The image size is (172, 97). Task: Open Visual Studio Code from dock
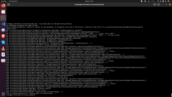point(3,24)
